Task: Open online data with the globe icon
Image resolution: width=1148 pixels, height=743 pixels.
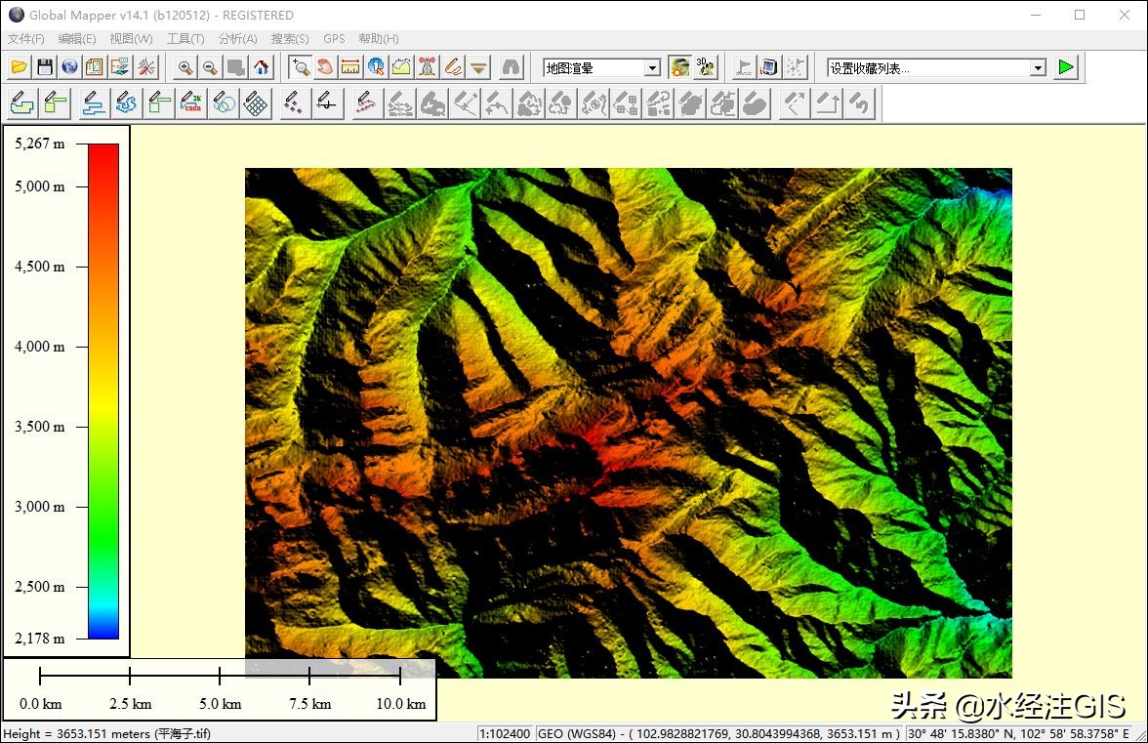Action: [x=69, y=67]
